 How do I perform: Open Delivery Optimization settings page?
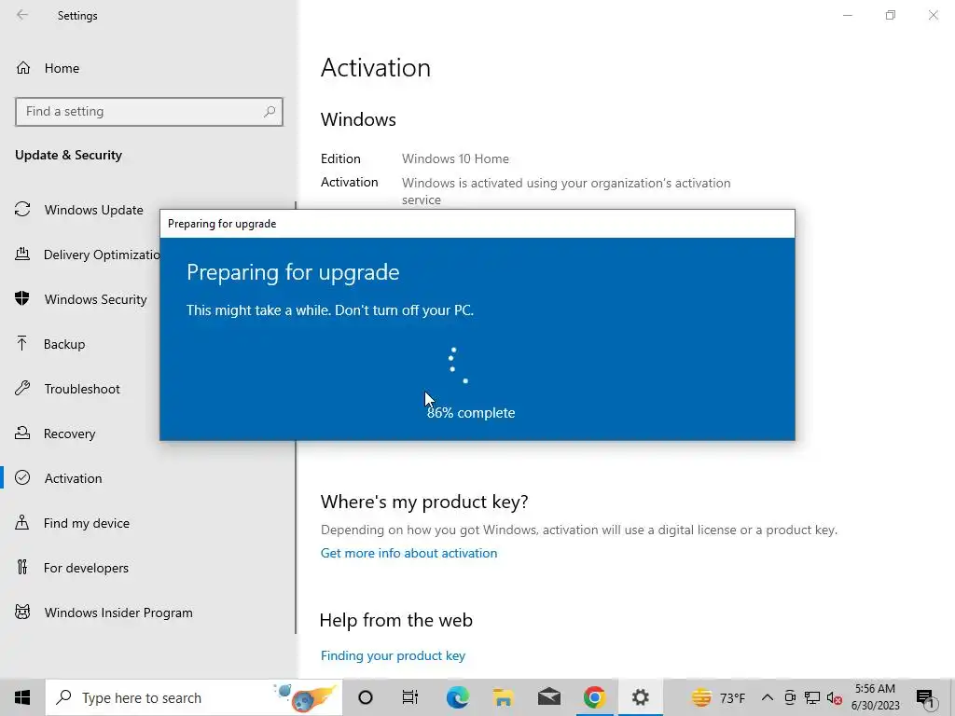pos(102,255)
